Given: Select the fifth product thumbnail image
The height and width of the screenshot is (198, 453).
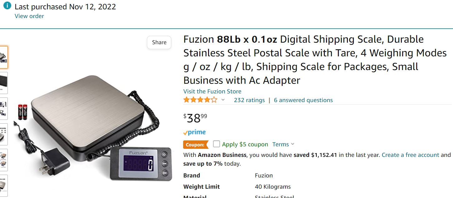Looking at the screenshot, I should click(x=4, y=160).
